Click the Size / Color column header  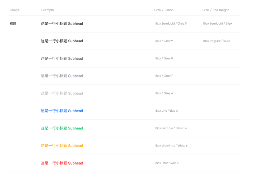[x=163, y=10]
